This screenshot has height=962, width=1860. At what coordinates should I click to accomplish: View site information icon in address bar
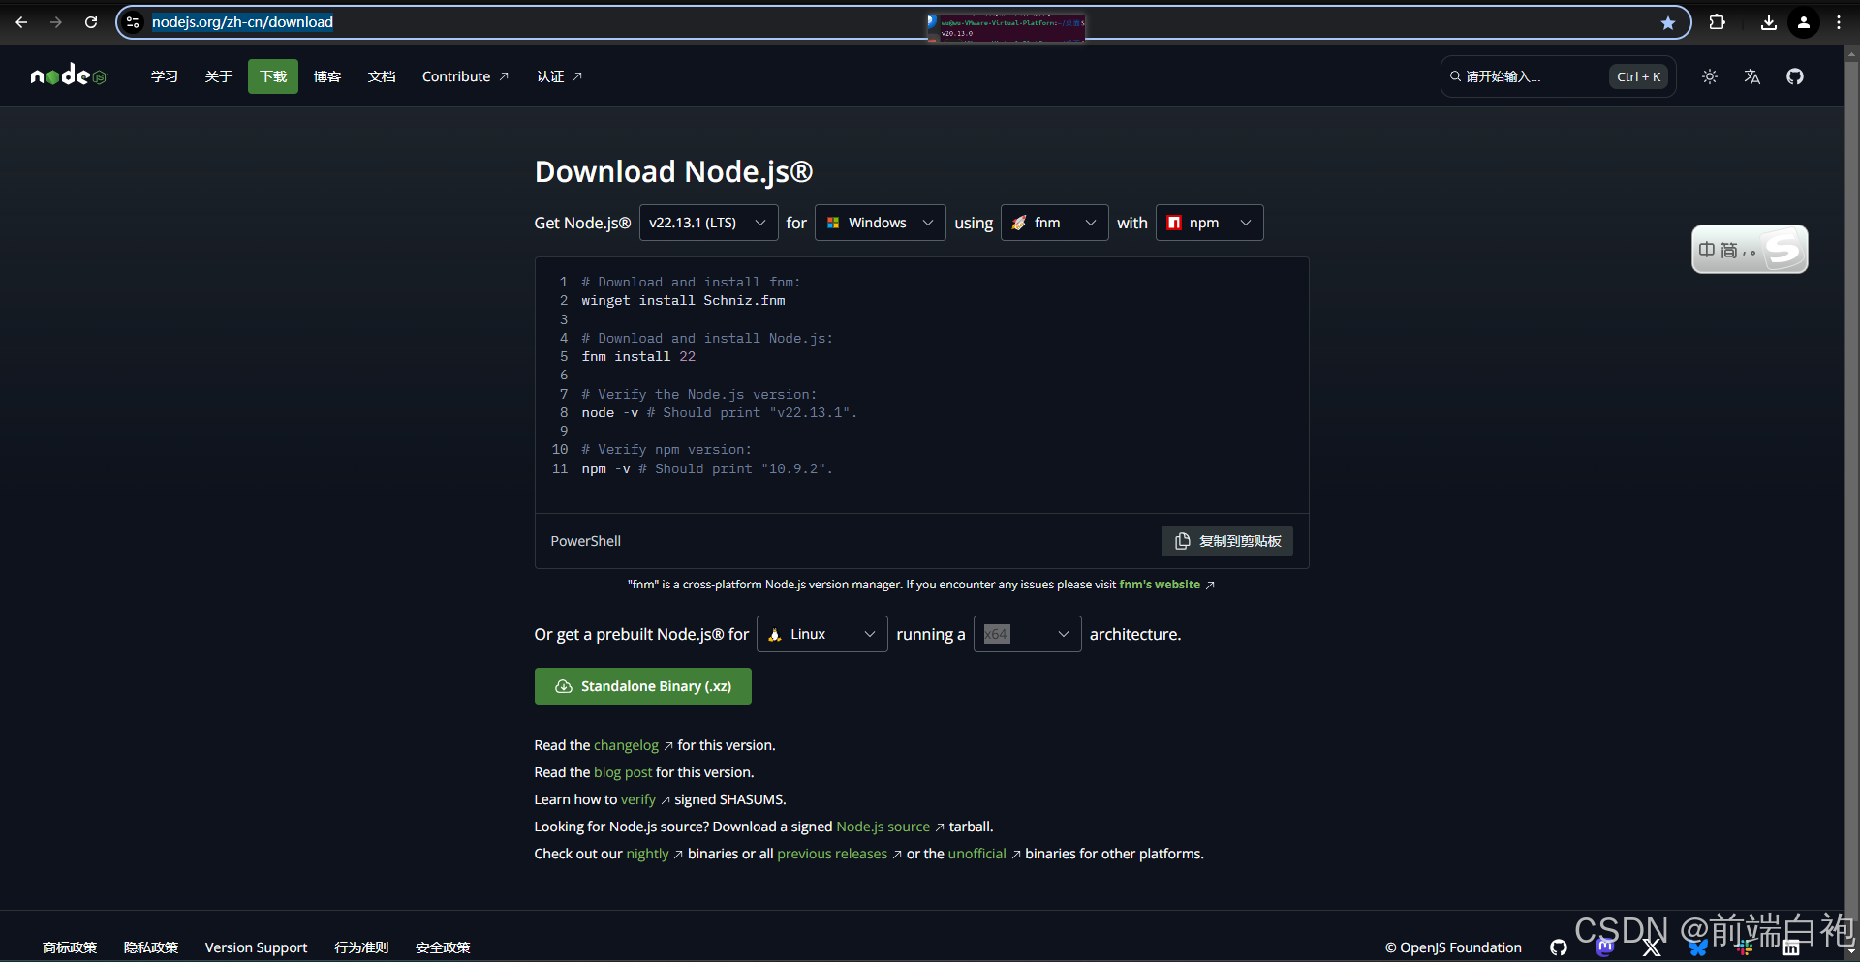pos(134,22)
